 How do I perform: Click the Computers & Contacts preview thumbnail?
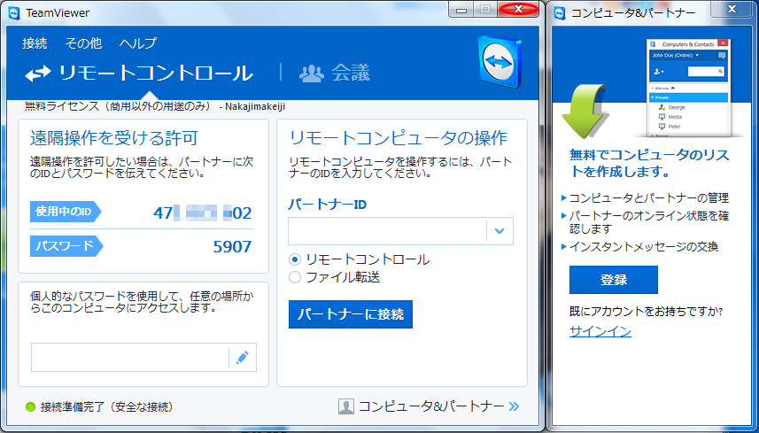pyautogui.click(x=688, y=88)
